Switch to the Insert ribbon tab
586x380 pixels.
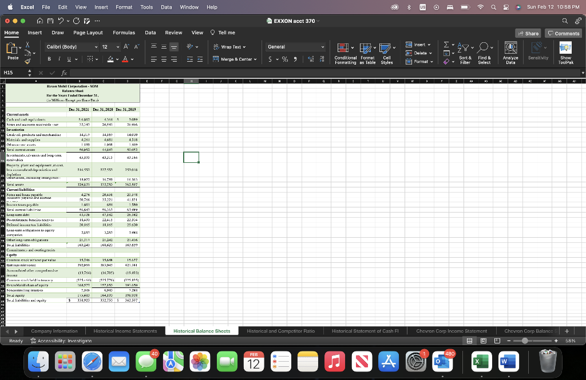point(35,33)
